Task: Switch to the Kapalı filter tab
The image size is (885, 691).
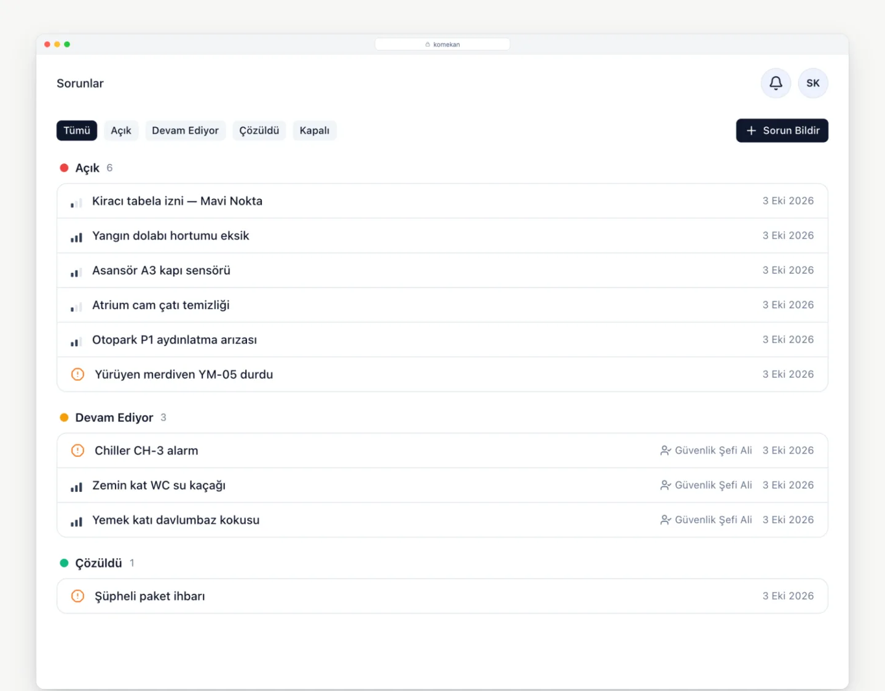Action: 315,130
